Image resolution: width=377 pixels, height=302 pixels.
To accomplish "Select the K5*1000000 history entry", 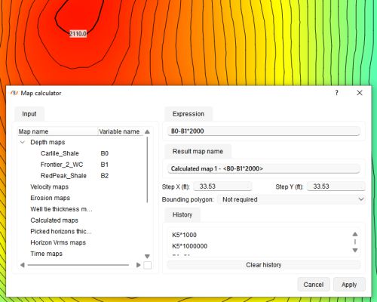I will [x=189, y=246].
